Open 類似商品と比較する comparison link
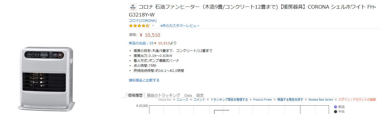The width and height of the screenshot is (380, 114). click(x=144, y=80)
